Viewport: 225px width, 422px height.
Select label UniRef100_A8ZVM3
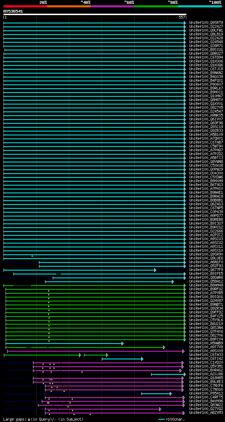tap(206, 413)
